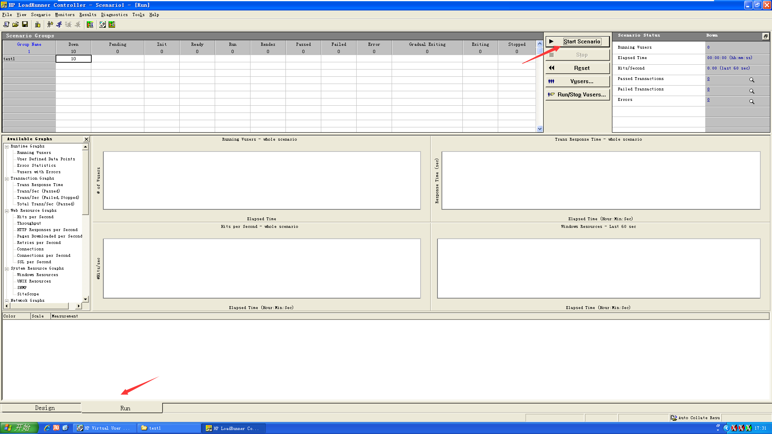Click the blue Run Vusers toolbar icon

click(x=59, y=25)
